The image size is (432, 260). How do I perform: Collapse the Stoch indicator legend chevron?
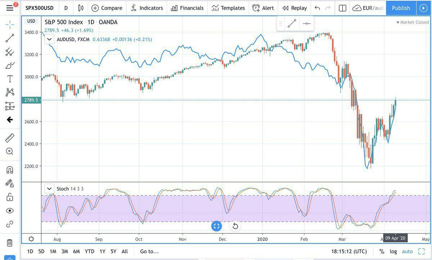50,189
